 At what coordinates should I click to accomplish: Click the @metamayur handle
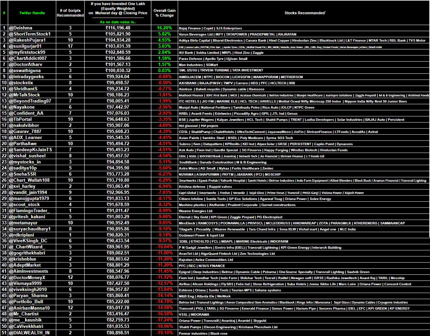pos(23,223)
